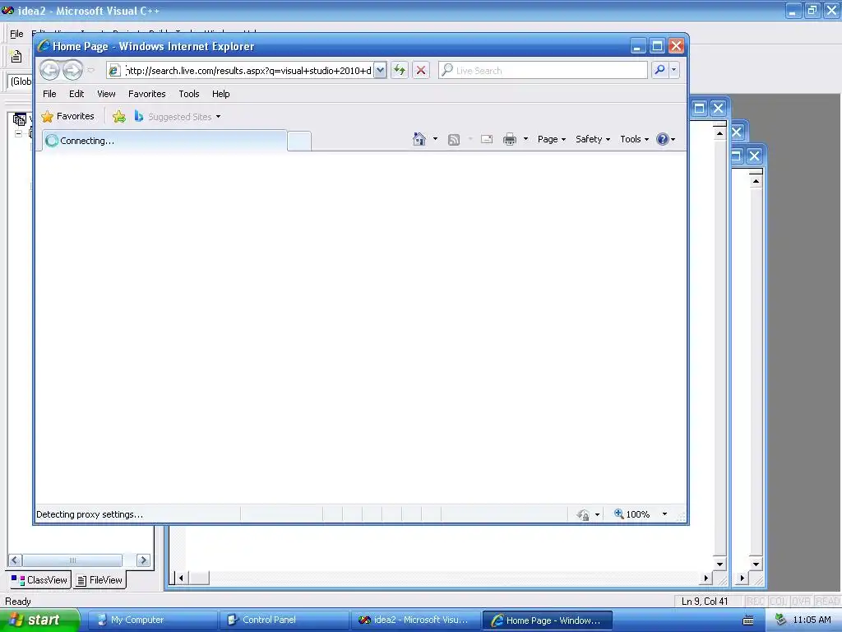Click the editor window scroll down arrow
The height and width of the screenshot is (632, 842).
[x=719, y=564]
